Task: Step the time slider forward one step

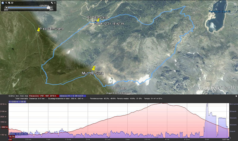Action: point(51,7)
